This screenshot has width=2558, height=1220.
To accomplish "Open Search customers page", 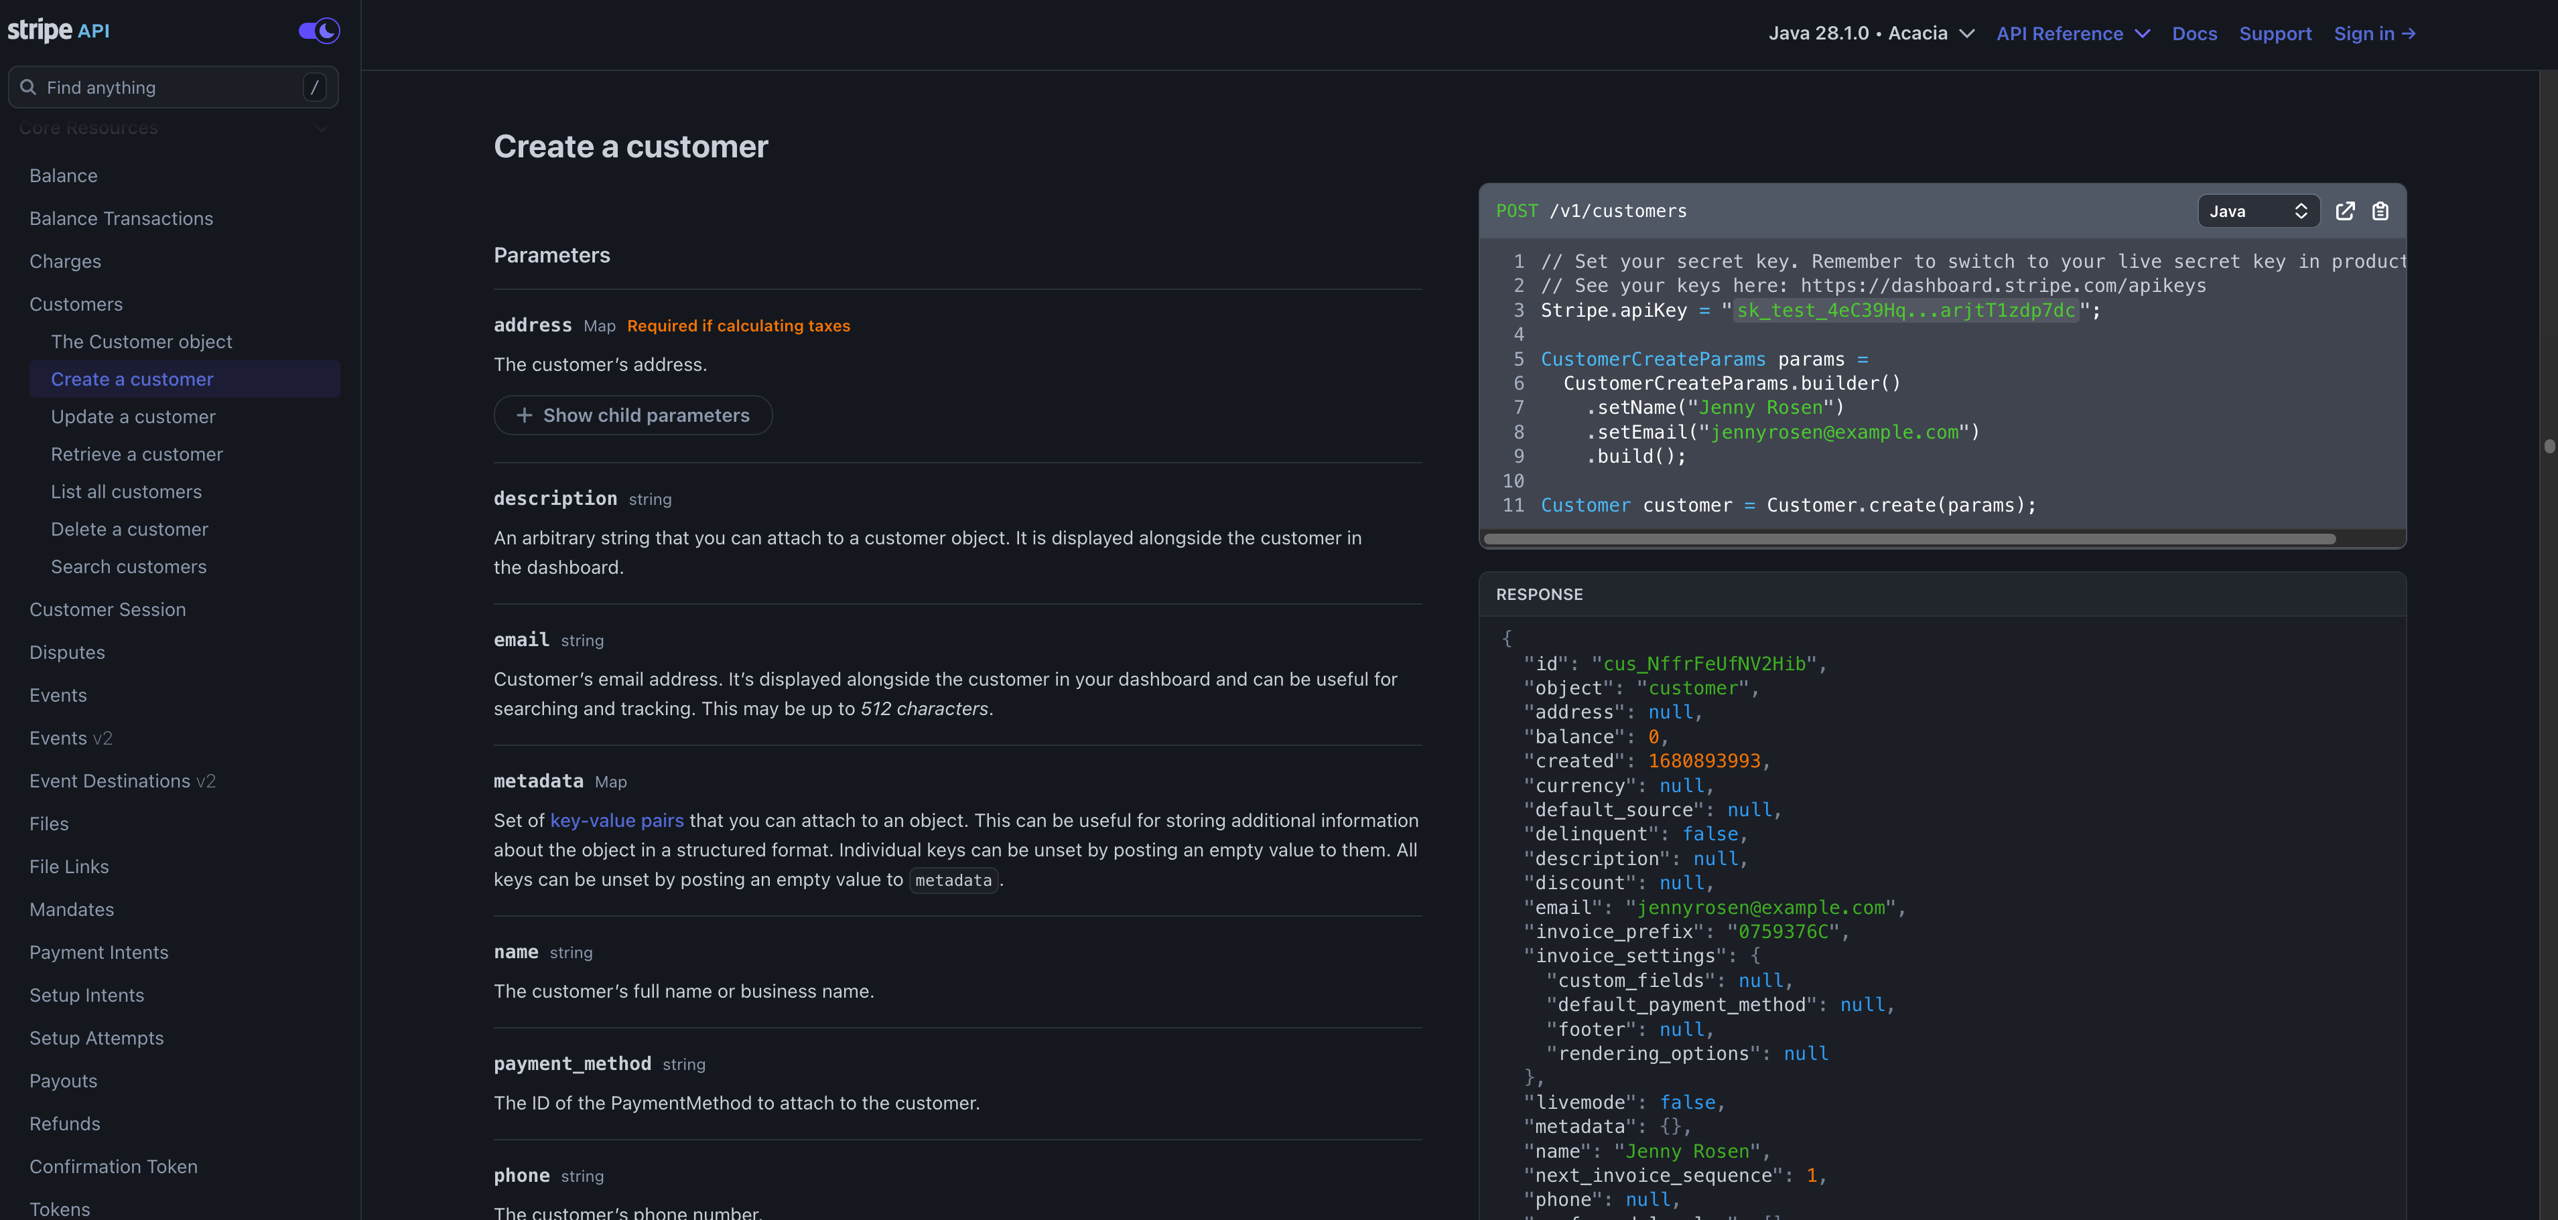I will tap(129, 567).
